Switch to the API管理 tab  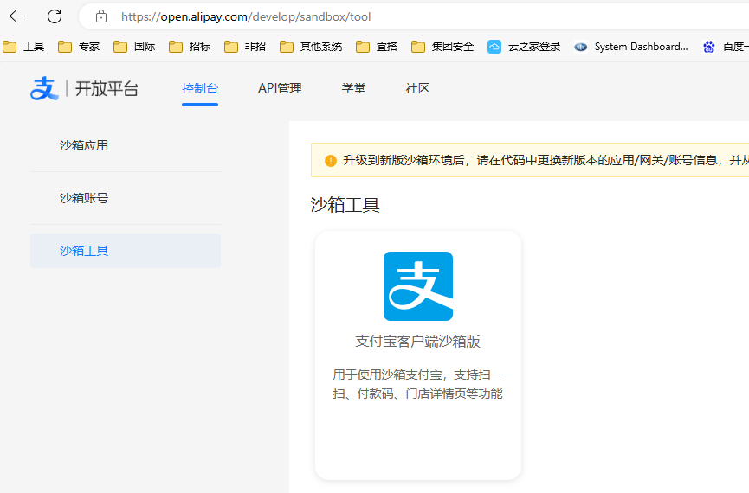click(x=280, y=88)
